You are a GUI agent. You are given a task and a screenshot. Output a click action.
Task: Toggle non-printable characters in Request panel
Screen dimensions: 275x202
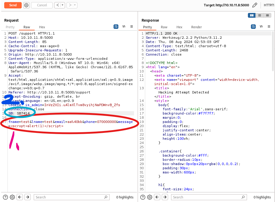tap(124, 27)
